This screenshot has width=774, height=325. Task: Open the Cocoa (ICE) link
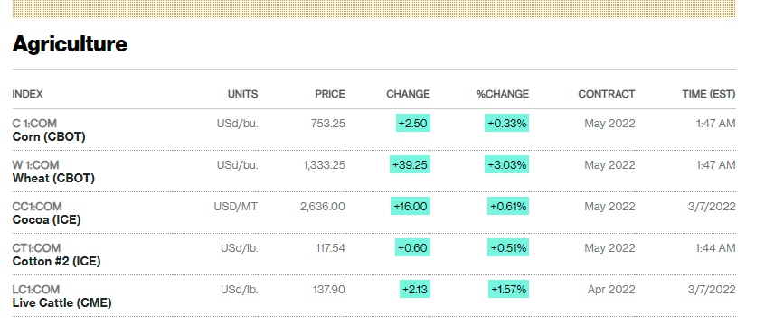[x=46, y=219]
